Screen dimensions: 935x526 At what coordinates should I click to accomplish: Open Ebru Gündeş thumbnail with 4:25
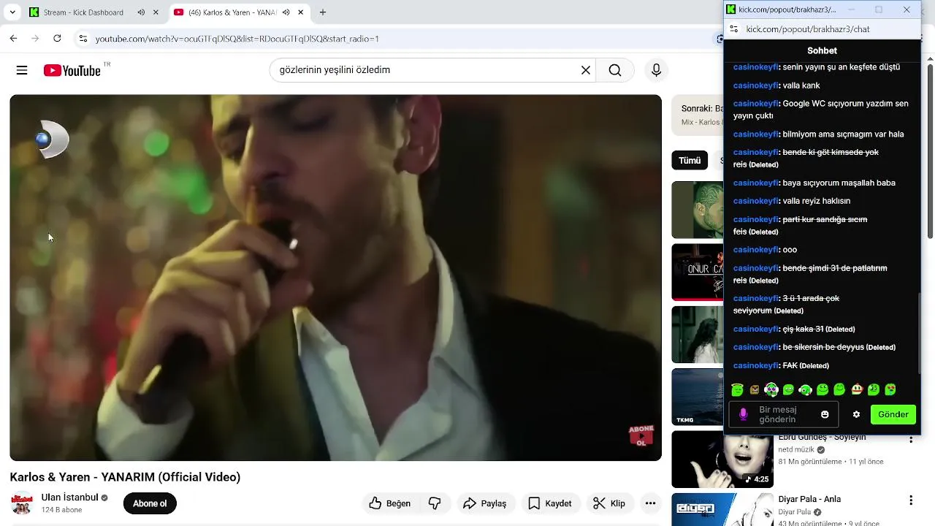click(x=722, y=460)
